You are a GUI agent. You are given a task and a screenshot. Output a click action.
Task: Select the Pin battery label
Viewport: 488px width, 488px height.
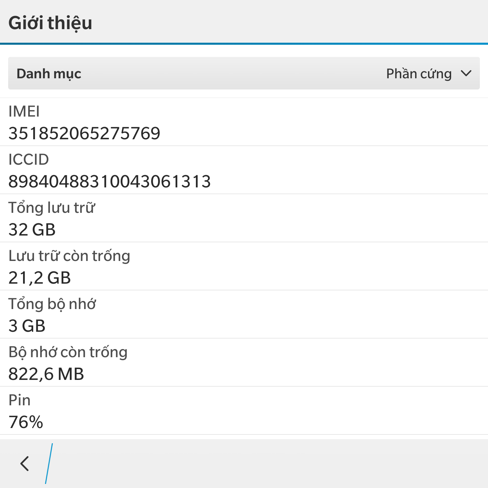coord(20,400)
